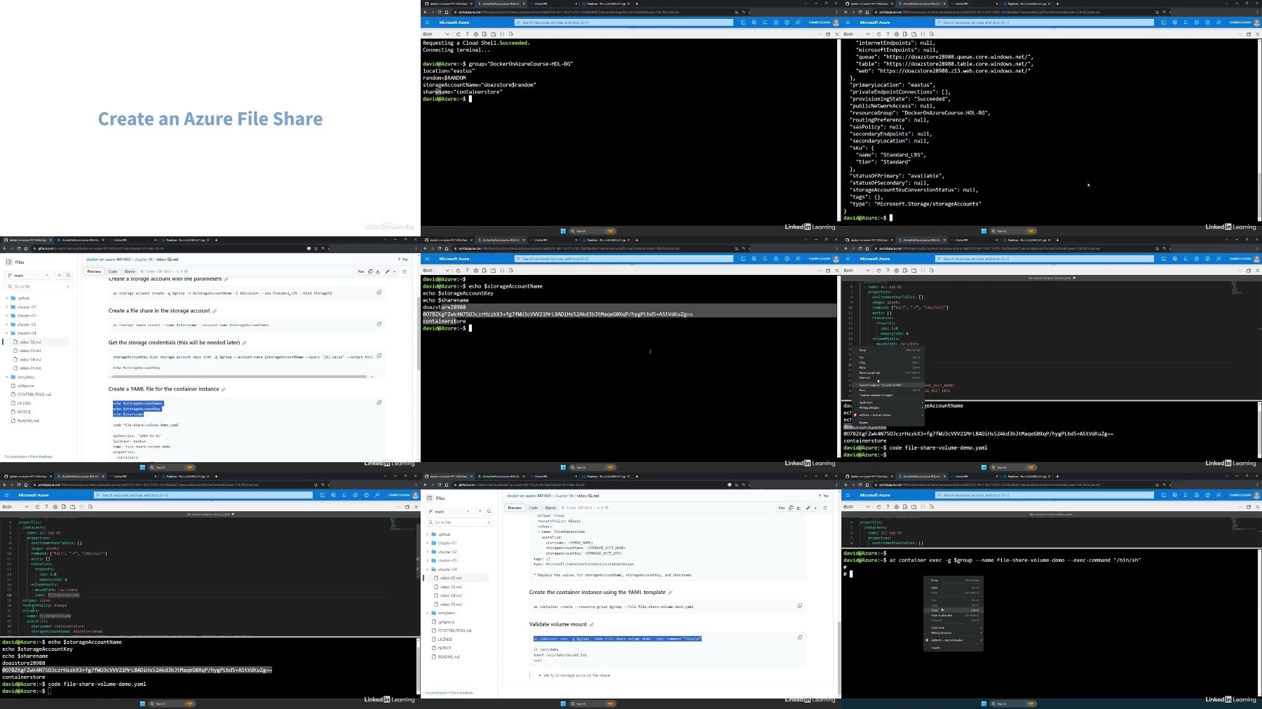The height and width of the screenshot is (709, 1262).
Task: Click the Azure search box in the 'Requesting a Cloud Shell' frame
Action: [x=624, y=22]
